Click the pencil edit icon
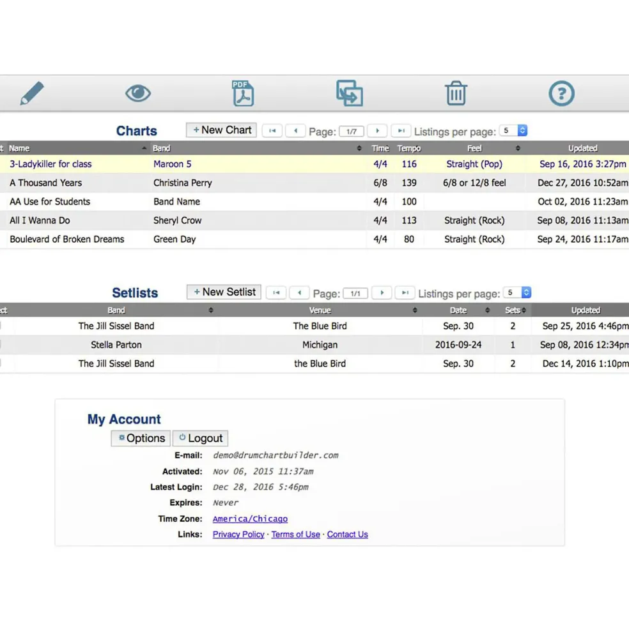Viewport: 629px width, 629px height. (x=32, y=93)
